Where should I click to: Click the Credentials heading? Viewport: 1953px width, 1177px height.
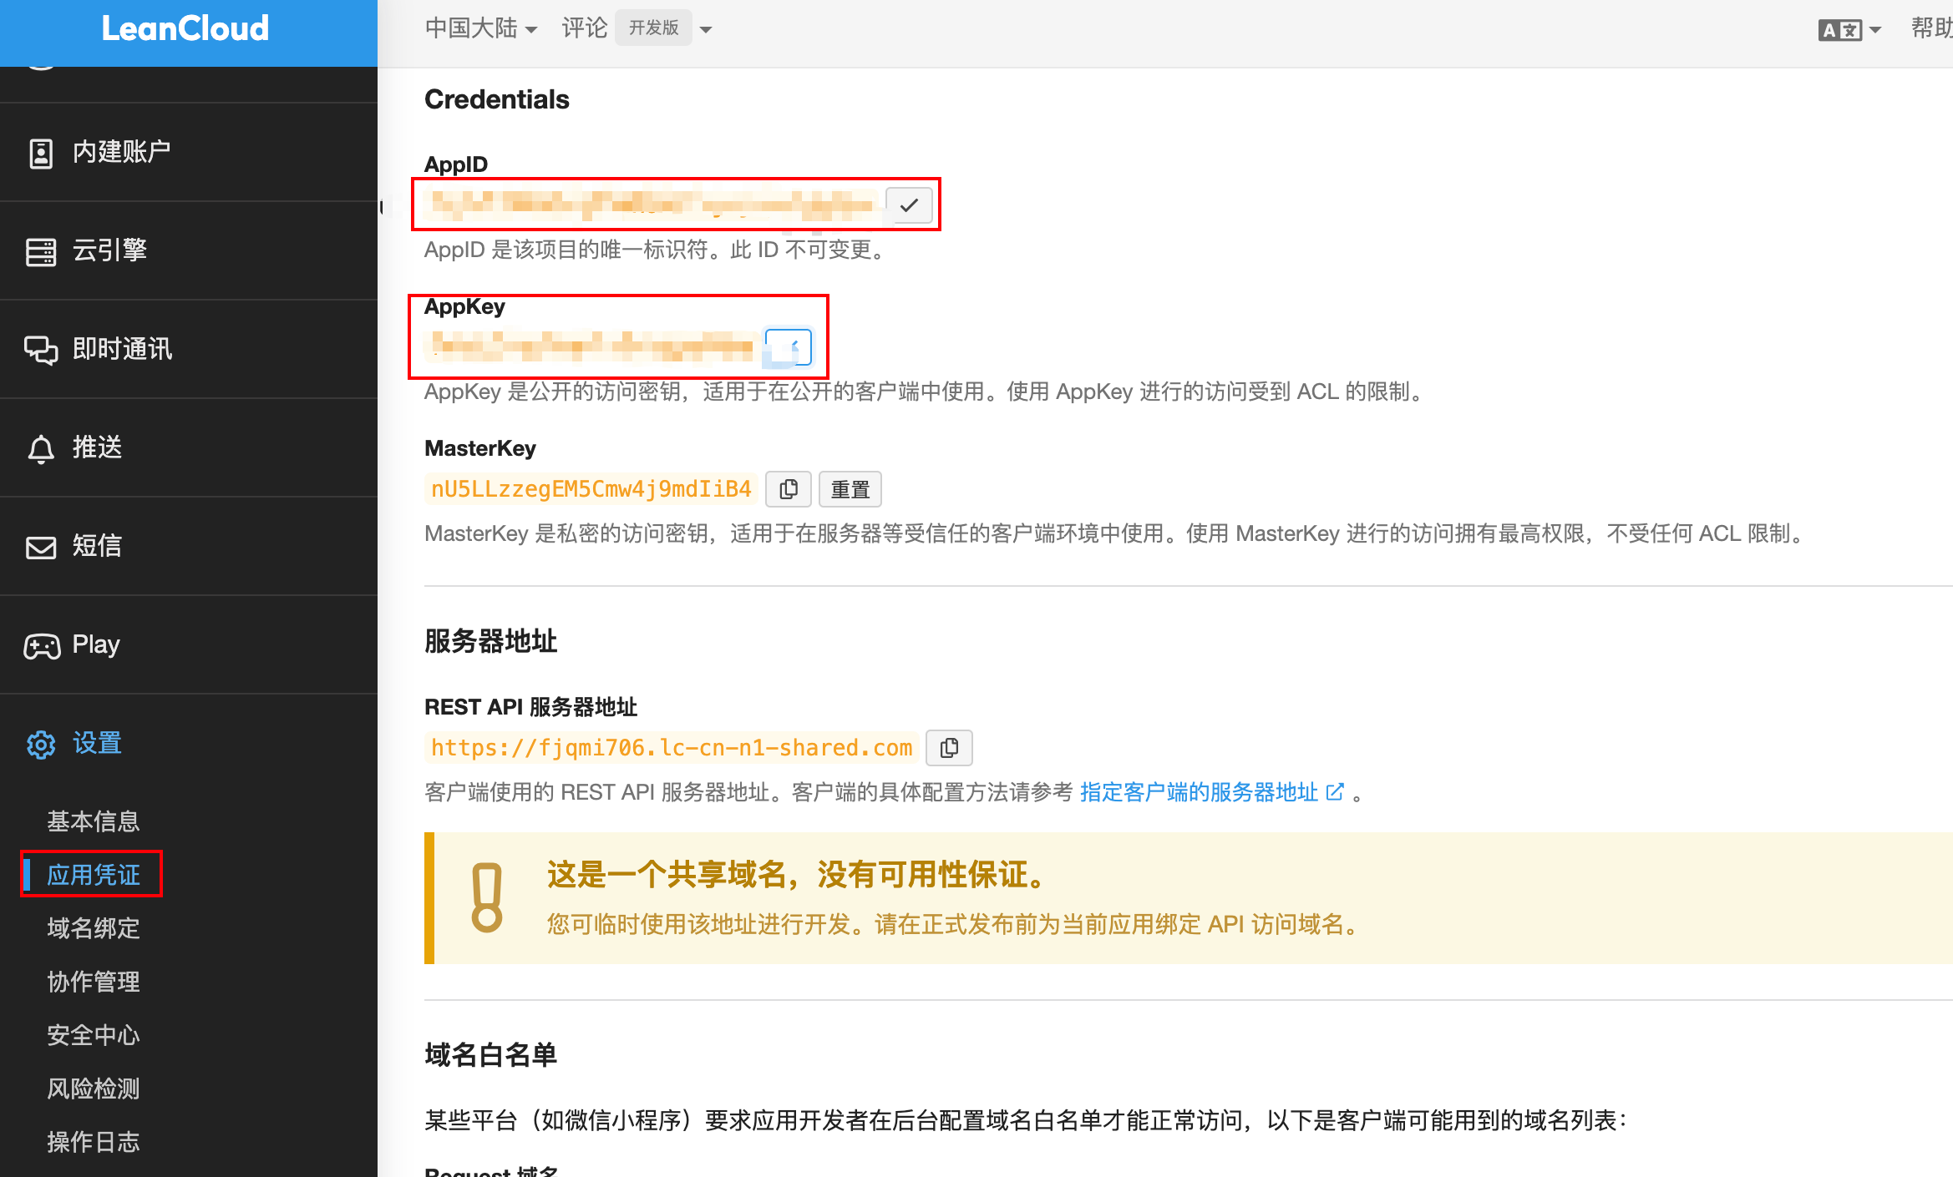click(497, 99)
